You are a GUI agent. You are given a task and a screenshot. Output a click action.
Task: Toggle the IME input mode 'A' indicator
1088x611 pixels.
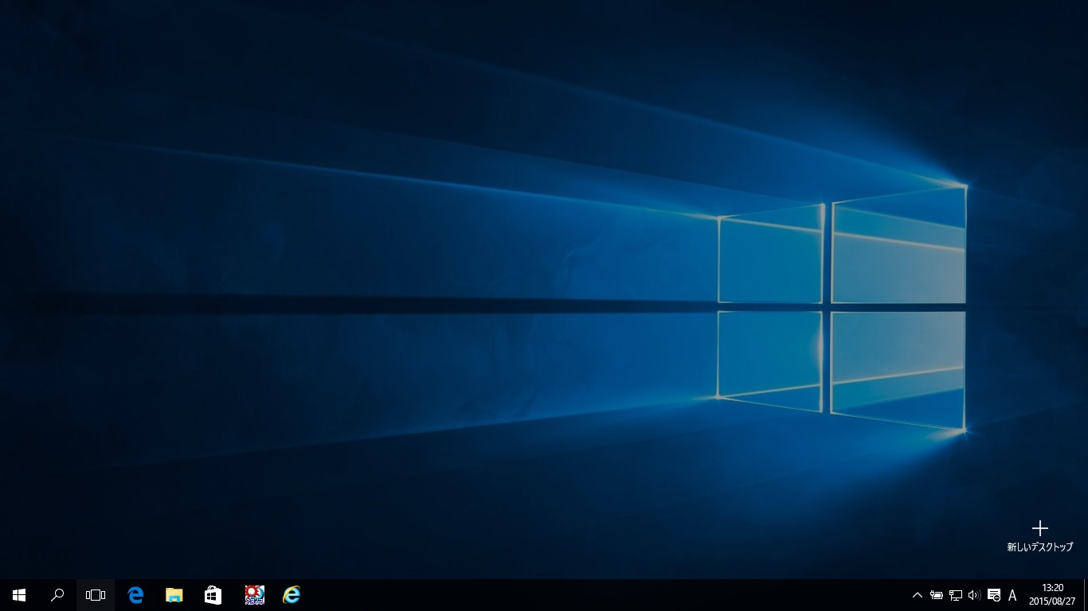coord(1012,595)
